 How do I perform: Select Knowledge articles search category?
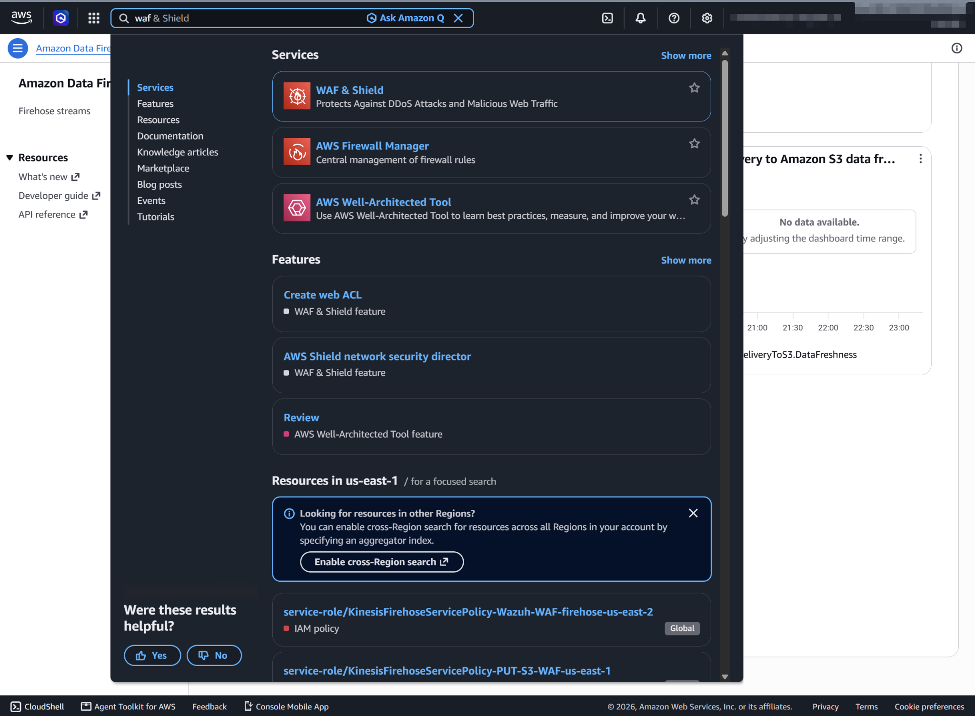pyautogui.click(x=178, y=152)
